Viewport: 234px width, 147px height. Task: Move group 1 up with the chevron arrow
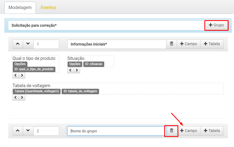18,44
